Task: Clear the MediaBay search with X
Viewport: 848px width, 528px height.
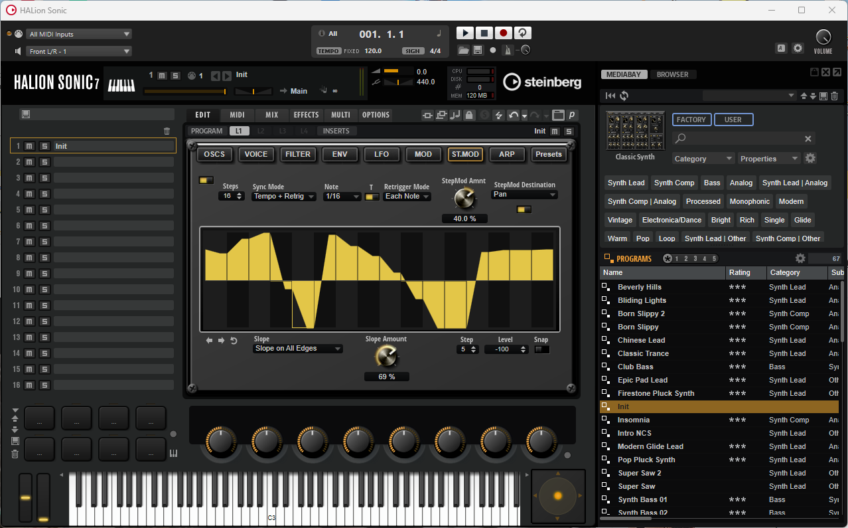Action: point(808,139)
